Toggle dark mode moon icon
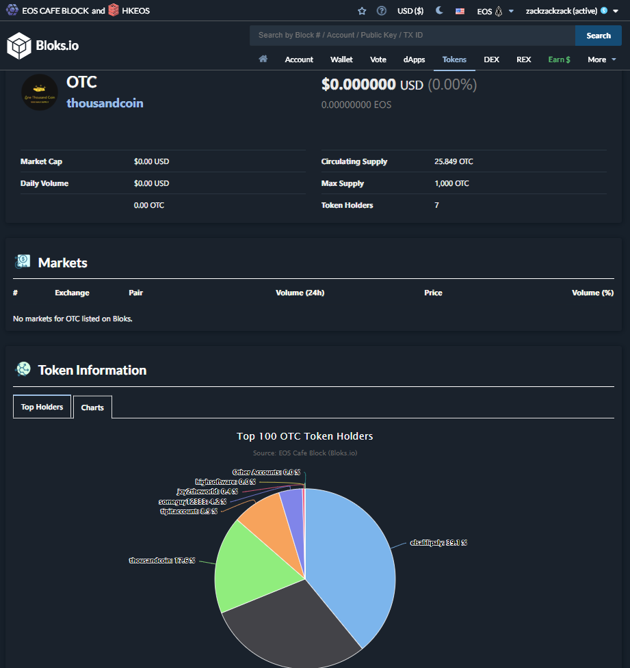 coord(439,11)
